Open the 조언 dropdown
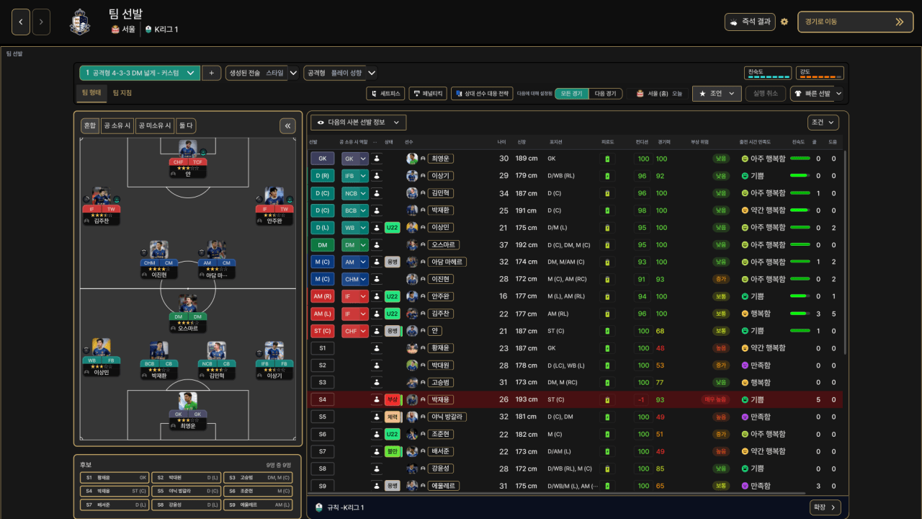This screenshot has width=922, height=519. point(717,94)
